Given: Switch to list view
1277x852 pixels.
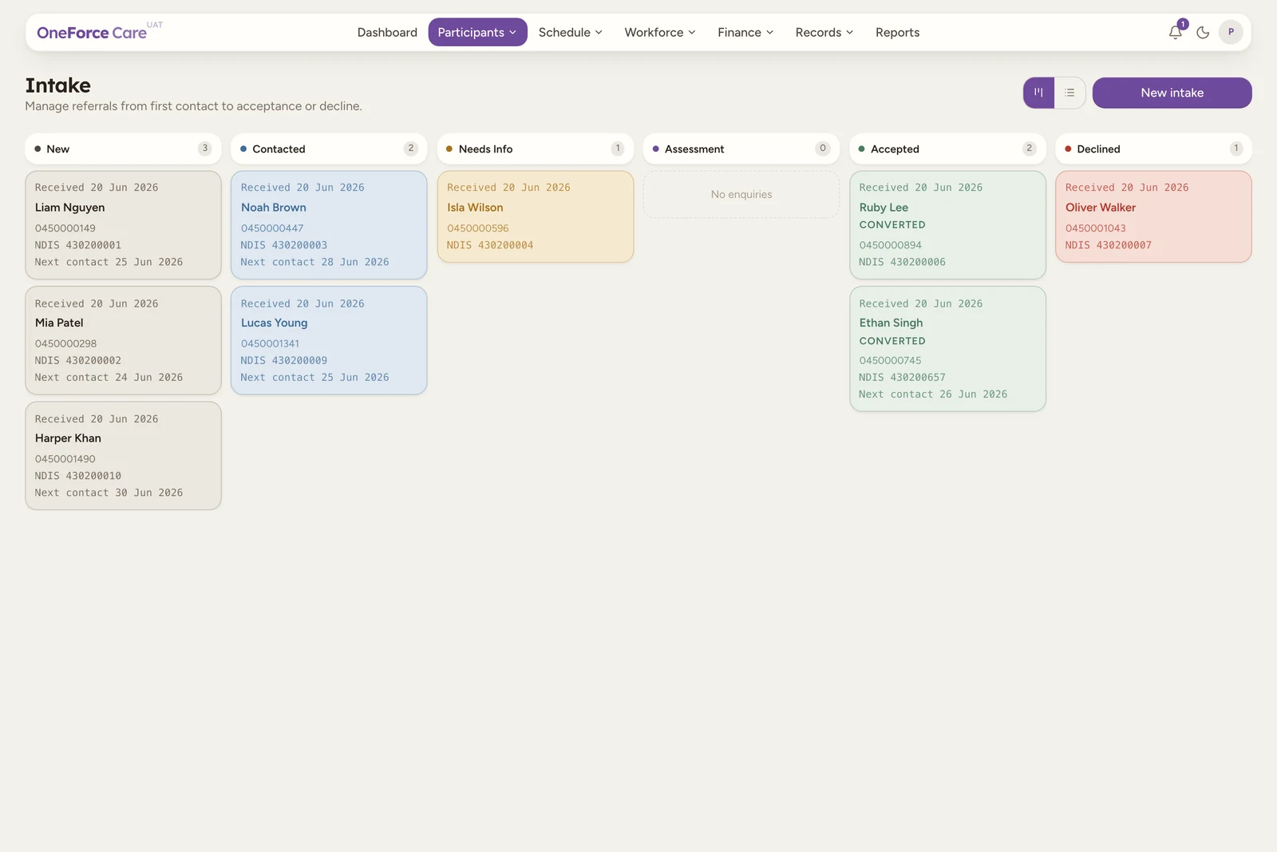Looking at the screenshot, I should point(1069,93).
